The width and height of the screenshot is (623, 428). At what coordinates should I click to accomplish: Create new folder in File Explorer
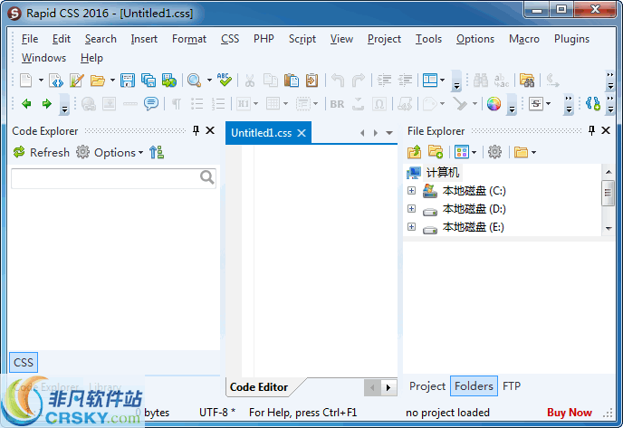pos(436,152)
